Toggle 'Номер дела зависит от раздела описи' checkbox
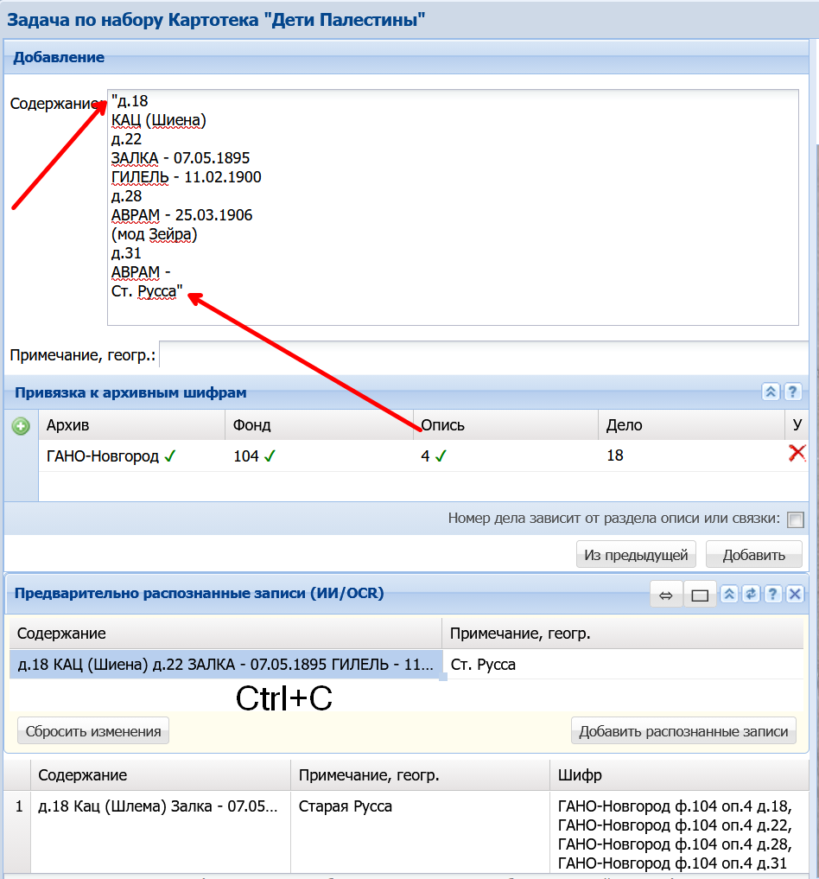This screenshot has width=819, height=879. pos(795,519)
